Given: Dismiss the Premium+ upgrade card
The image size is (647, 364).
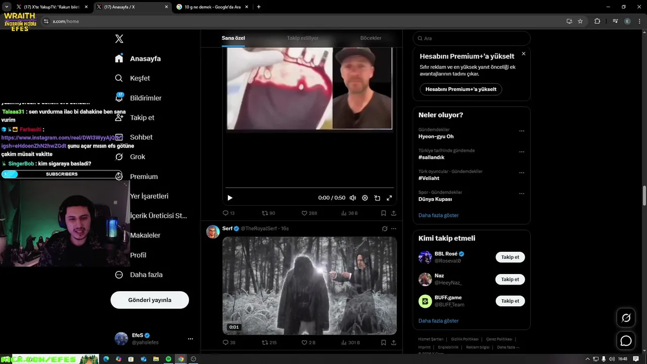Looking at the screenshot, I should (x=524, y=54).
